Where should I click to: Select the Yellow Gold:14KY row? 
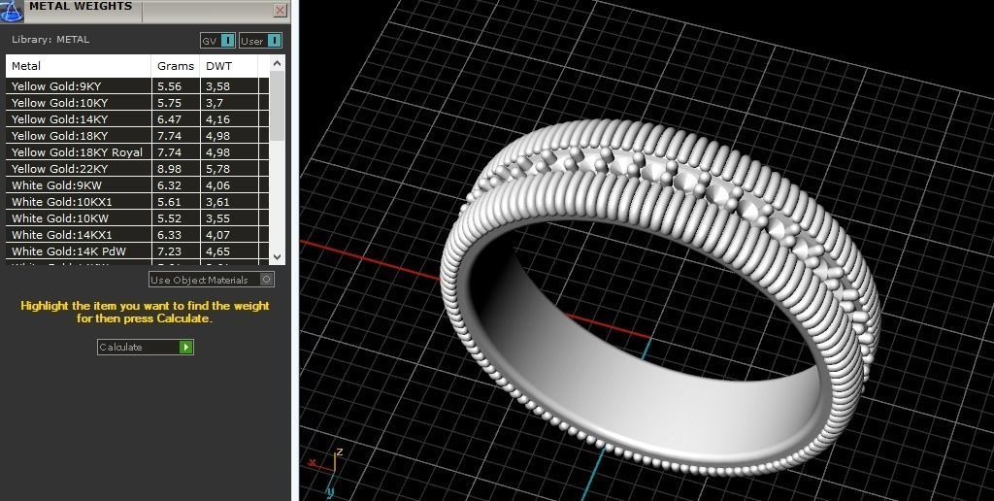[138, 119]
